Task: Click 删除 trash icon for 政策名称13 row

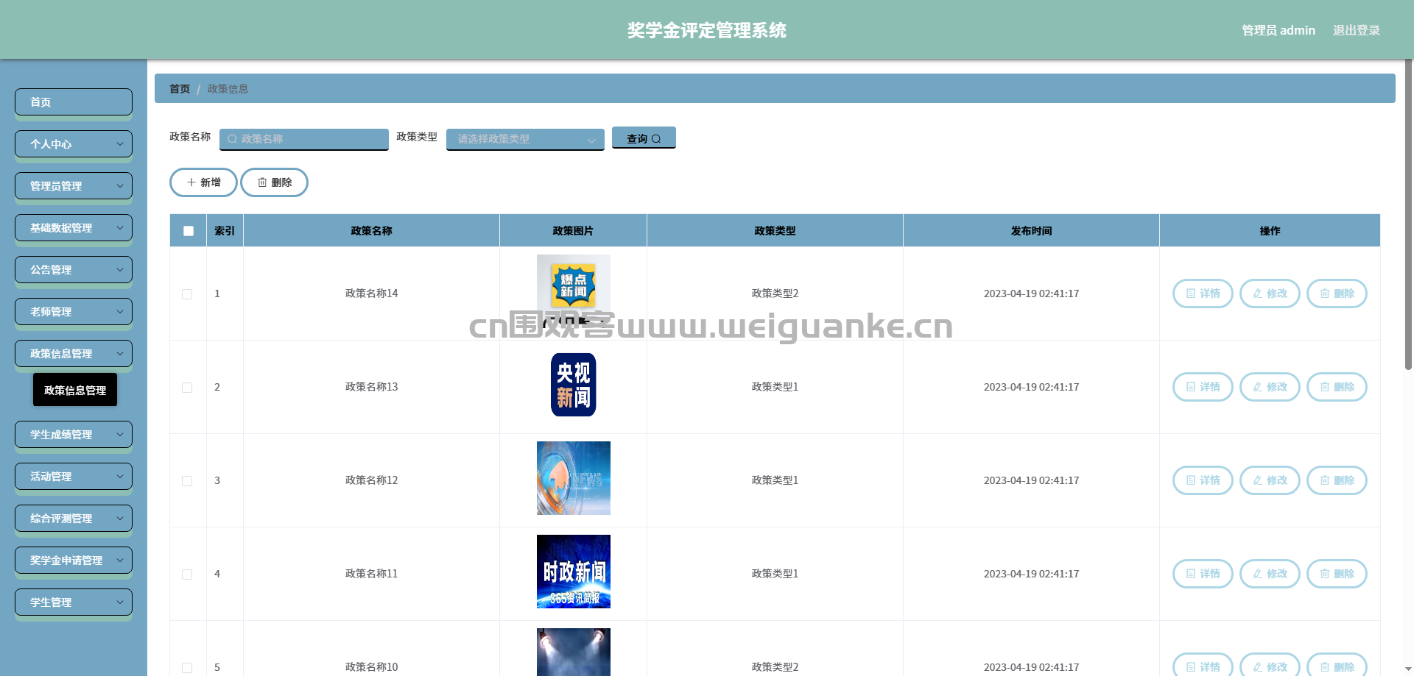Action: 1325,387
